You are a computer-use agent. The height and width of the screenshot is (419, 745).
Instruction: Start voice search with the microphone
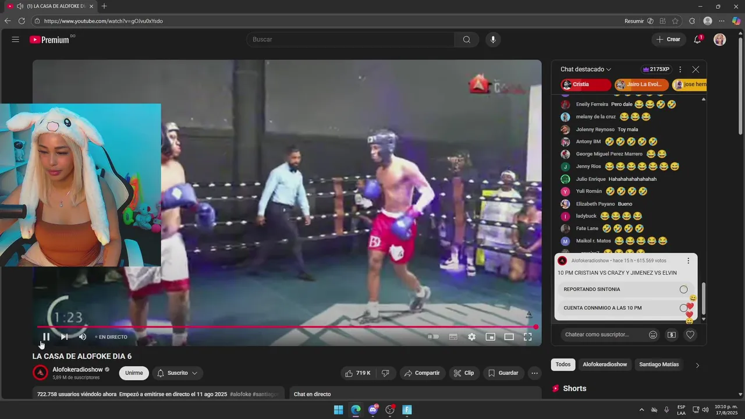(x=493, y=40)
